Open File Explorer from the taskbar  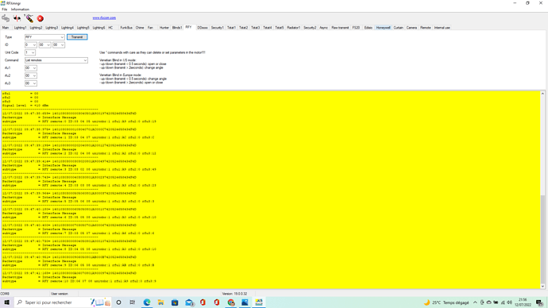(160, 302)
